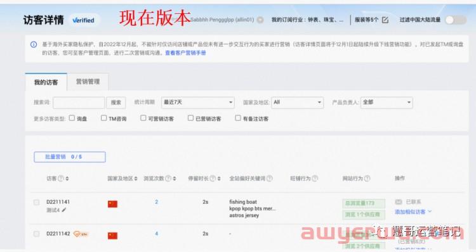Viewport: 476px width, 252px height.
Task: Click the China flag in row D2211142
Action: (112, 236)
